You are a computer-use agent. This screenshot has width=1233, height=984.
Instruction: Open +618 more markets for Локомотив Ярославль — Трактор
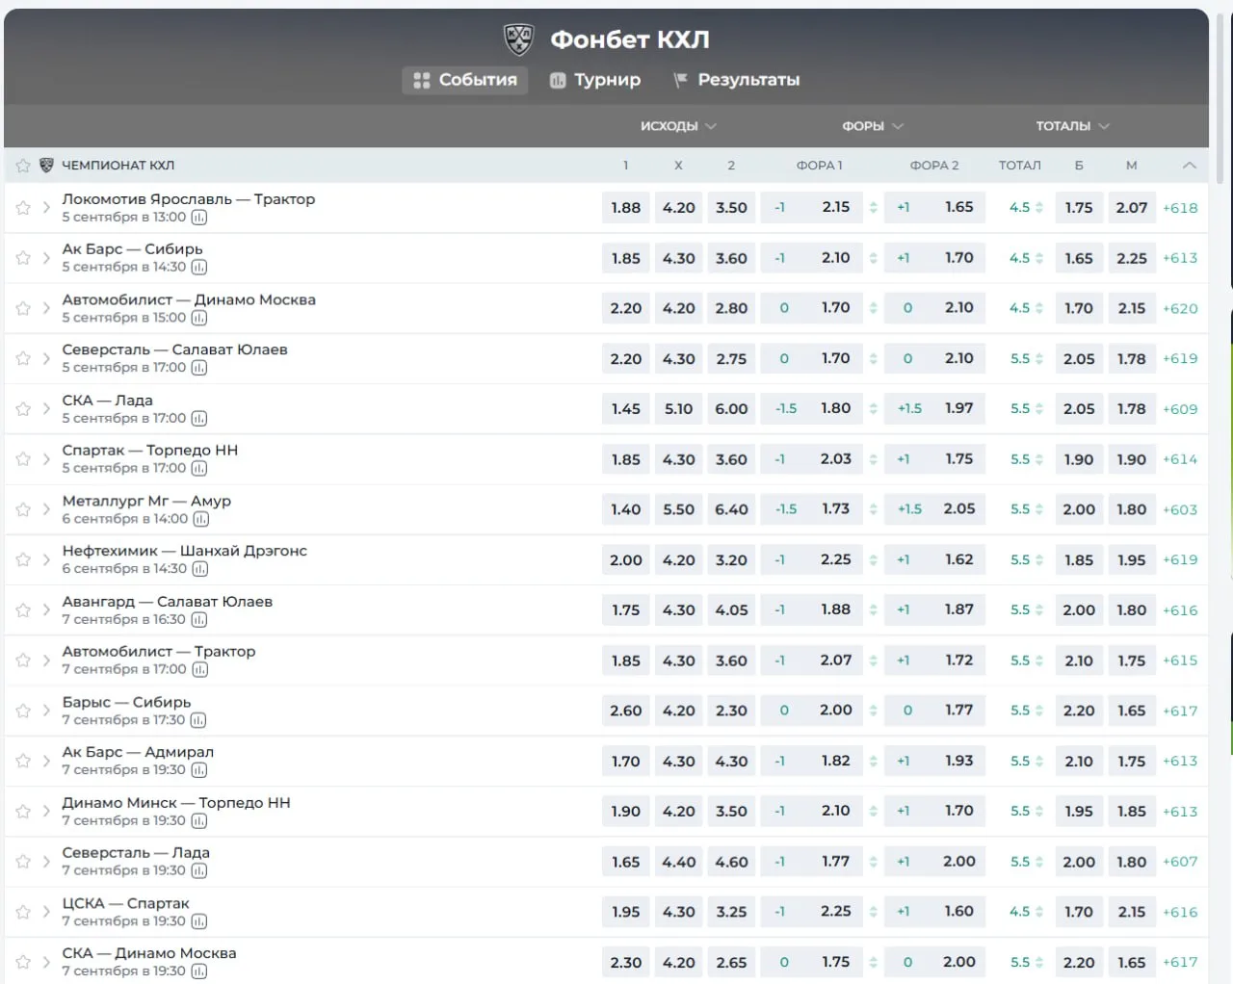[x=1180, y=208]
